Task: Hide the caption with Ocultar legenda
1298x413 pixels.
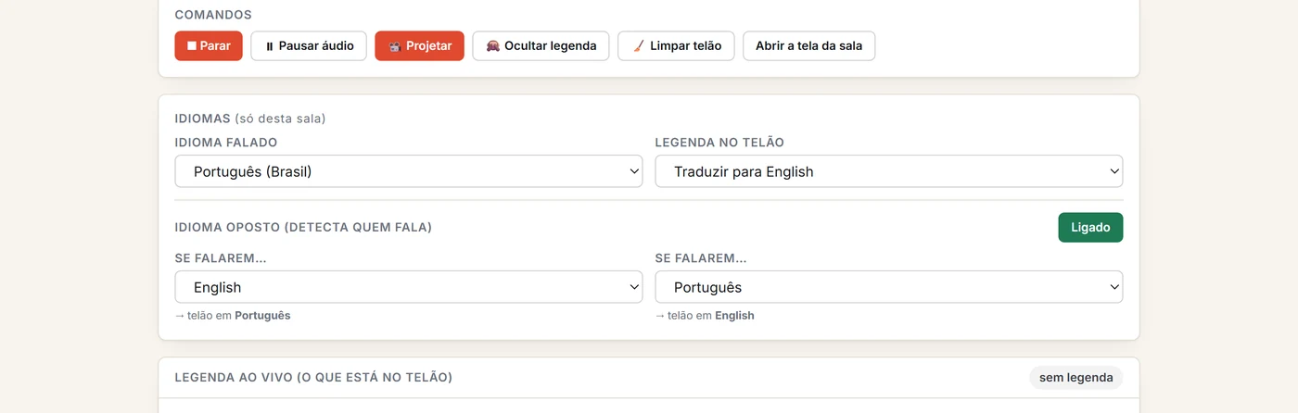Action: [541, 45]
